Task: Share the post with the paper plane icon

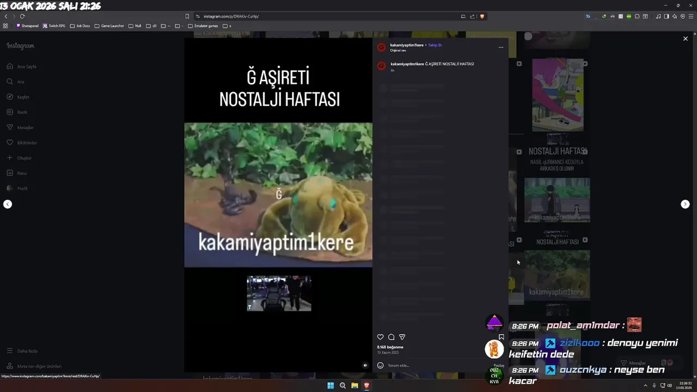Action: click(x=402, y=337)
